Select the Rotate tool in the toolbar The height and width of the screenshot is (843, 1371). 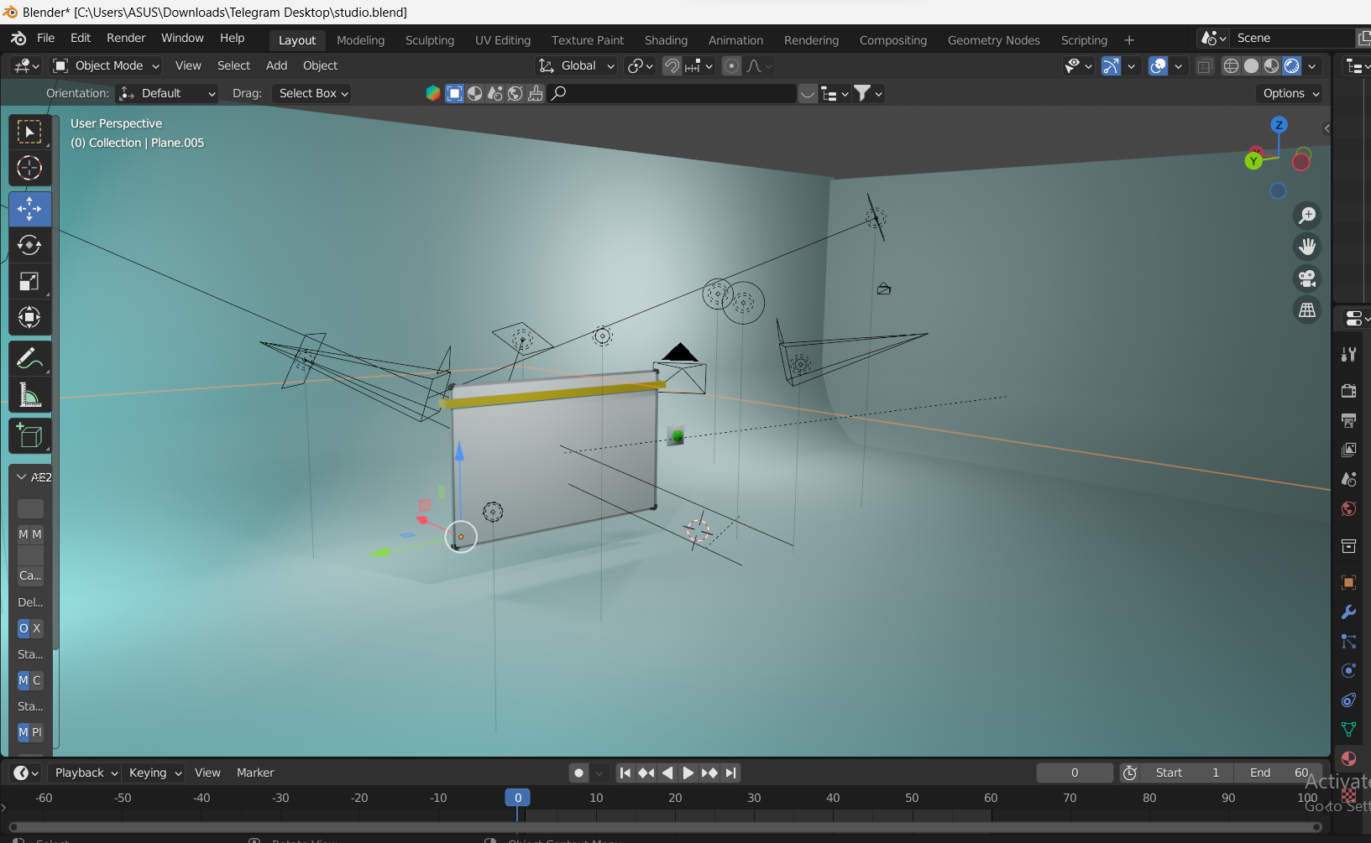click(29, 245)
